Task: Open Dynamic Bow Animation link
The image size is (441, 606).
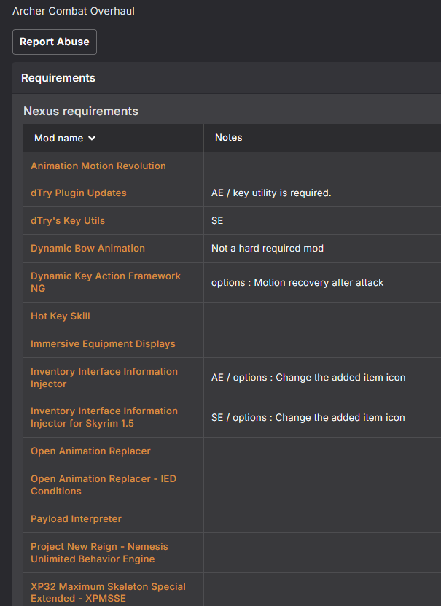Action: coord(87,248)
